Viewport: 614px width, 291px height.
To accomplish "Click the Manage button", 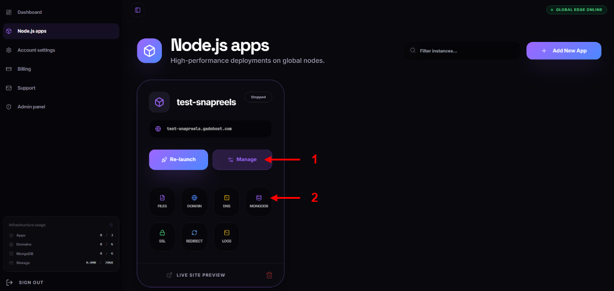I will click(242, 160).
